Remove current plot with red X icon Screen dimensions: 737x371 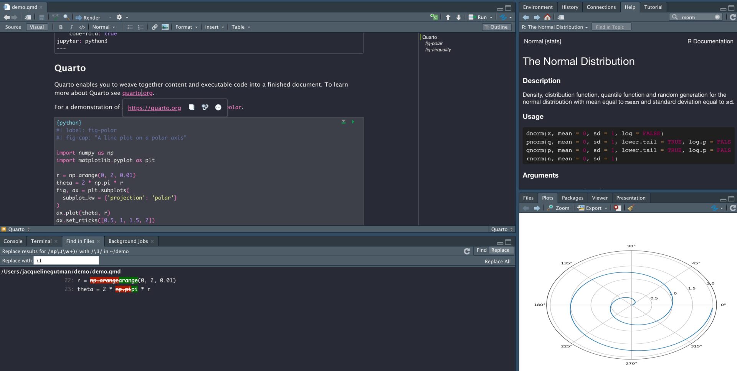[x=617, y=208]
